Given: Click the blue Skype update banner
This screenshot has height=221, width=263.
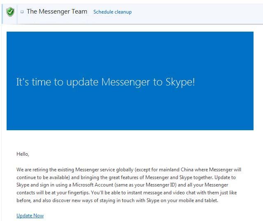Looking at the screenshot, I should point(130,81).
